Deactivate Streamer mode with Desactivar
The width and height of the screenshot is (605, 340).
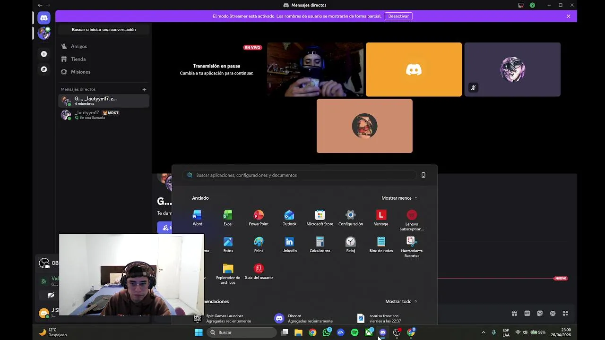(x=398, y=16)
